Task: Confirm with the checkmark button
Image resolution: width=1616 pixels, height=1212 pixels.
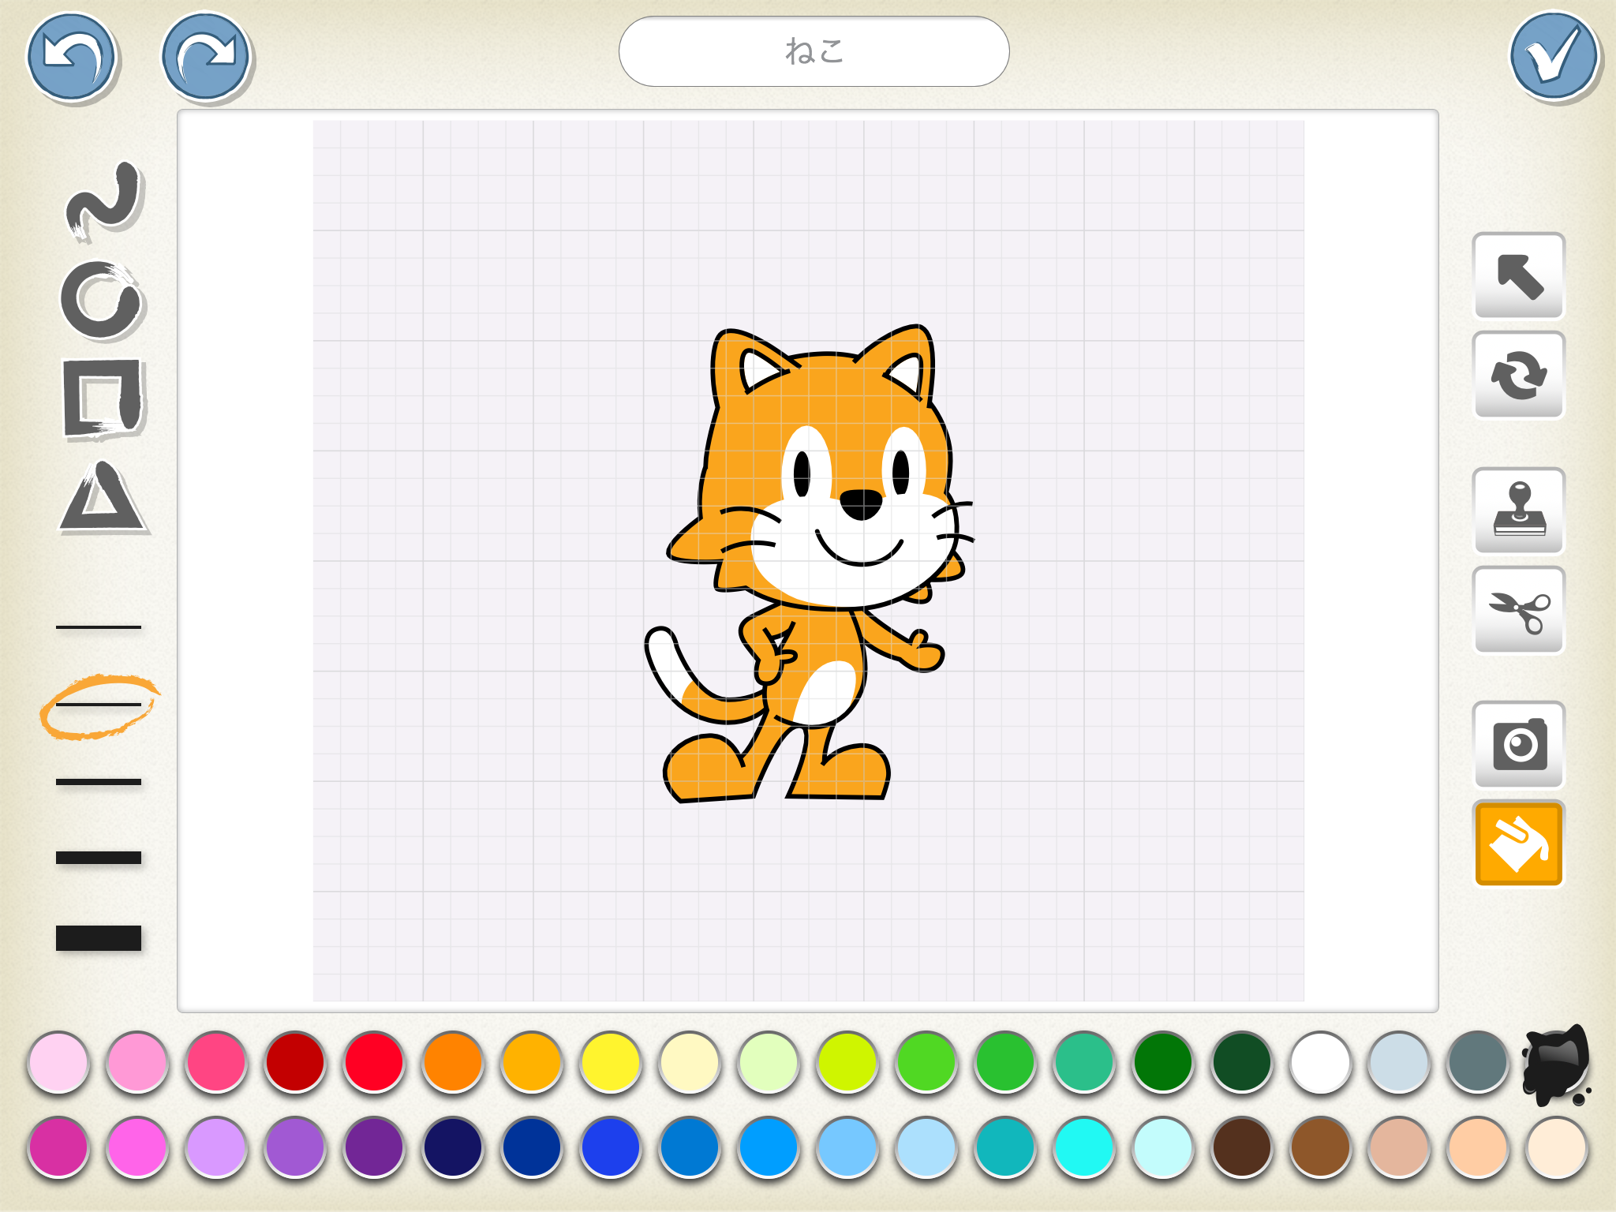Action: tap(1554, 57)
